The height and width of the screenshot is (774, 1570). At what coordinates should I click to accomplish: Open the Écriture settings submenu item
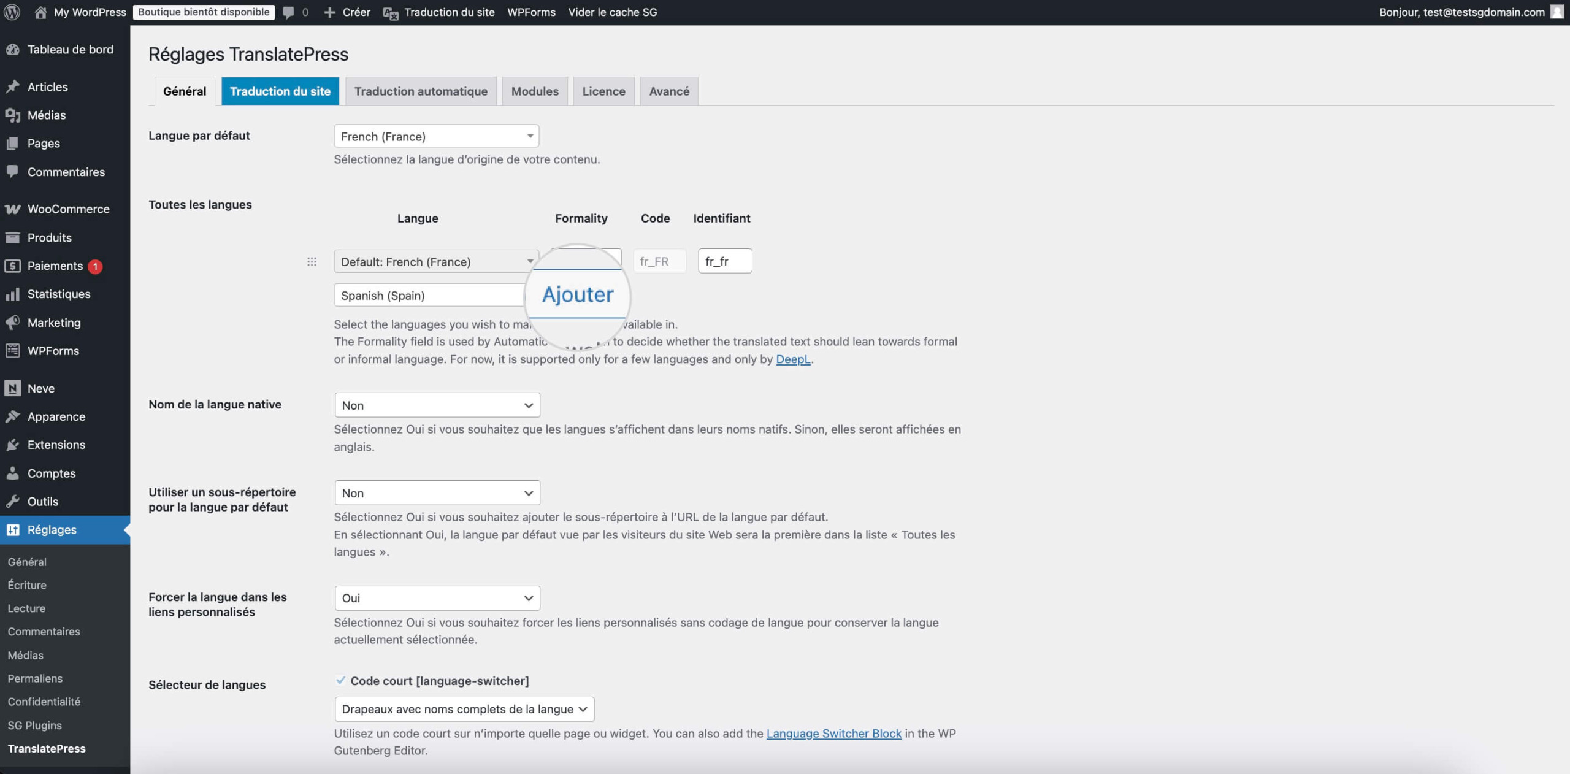coord(27,584)
